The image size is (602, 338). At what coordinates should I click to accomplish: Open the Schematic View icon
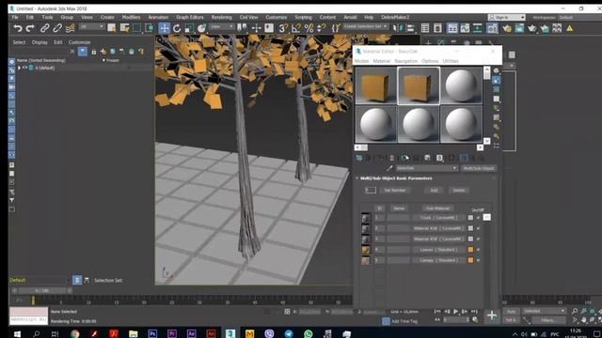478,28
